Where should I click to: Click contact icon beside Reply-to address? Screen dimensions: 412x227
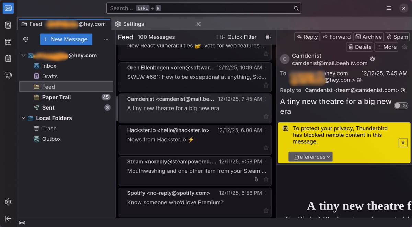402,90
